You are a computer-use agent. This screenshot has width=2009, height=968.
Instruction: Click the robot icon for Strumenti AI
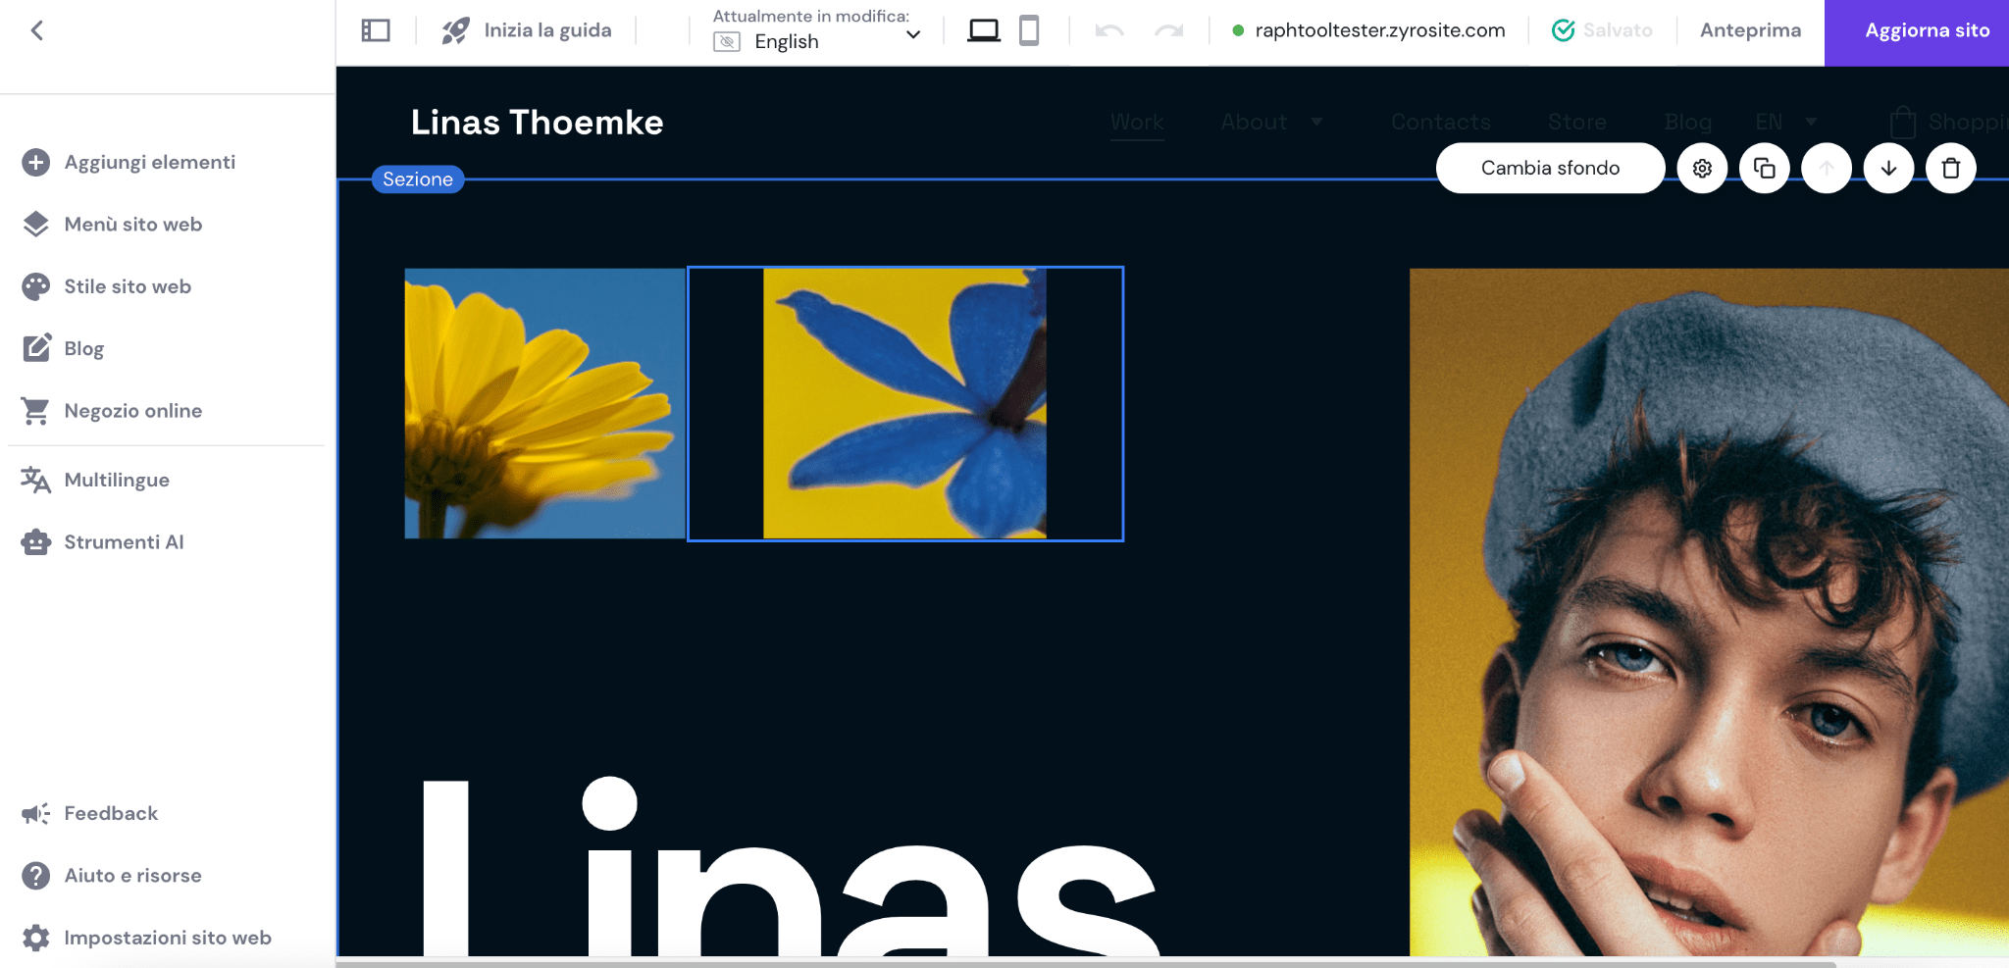pos(36,542)
